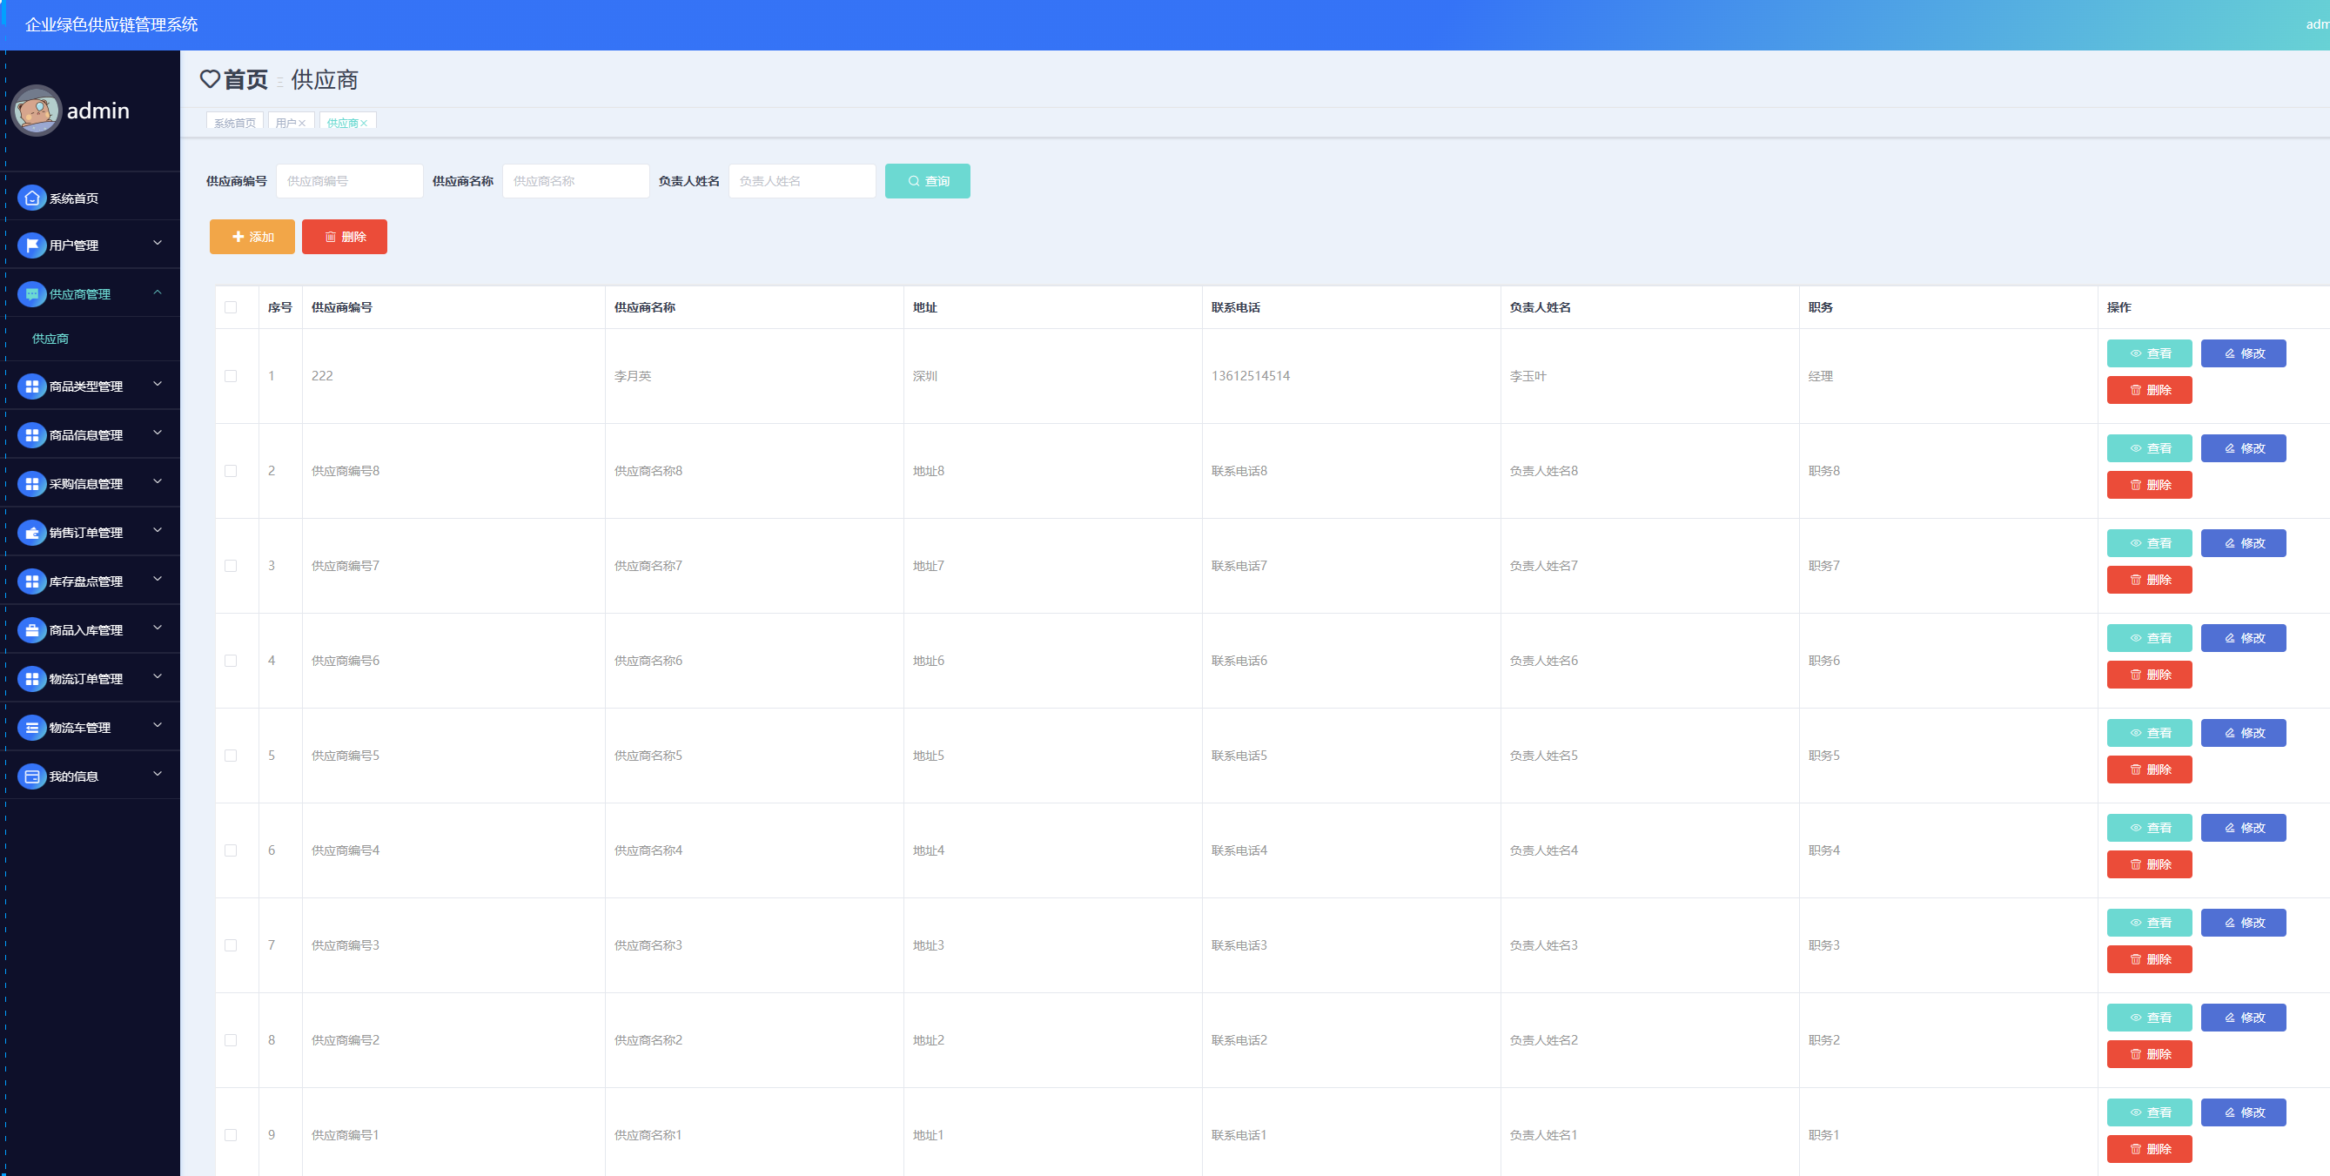The image size is (2330, 1176).
Task: Click the goods inbound briefcase icon
Action: [x=31, y=630]
